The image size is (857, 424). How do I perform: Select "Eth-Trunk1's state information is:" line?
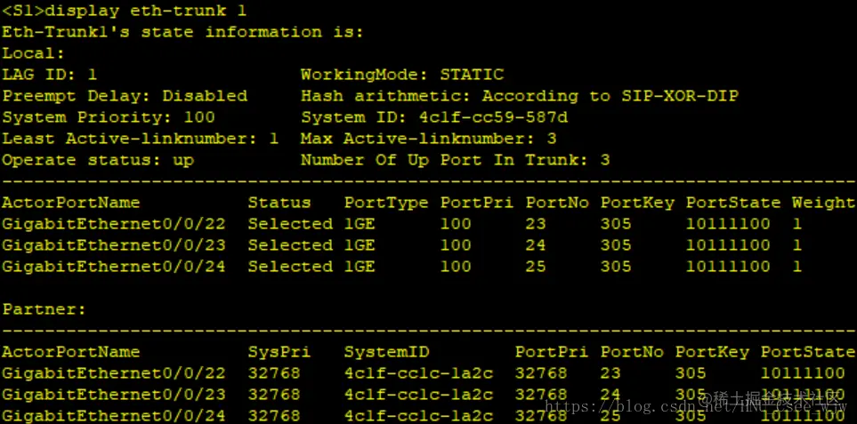click(182, 32)
